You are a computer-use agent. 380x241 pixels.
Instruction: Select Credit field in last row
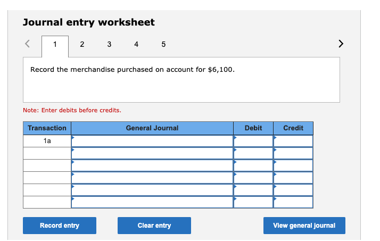pos(293,202)
